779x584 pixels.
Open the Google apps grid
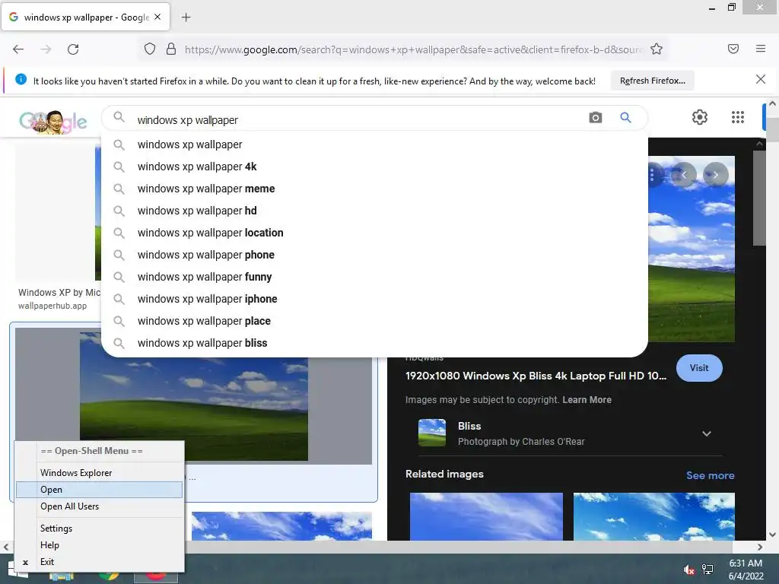[738, 117]
